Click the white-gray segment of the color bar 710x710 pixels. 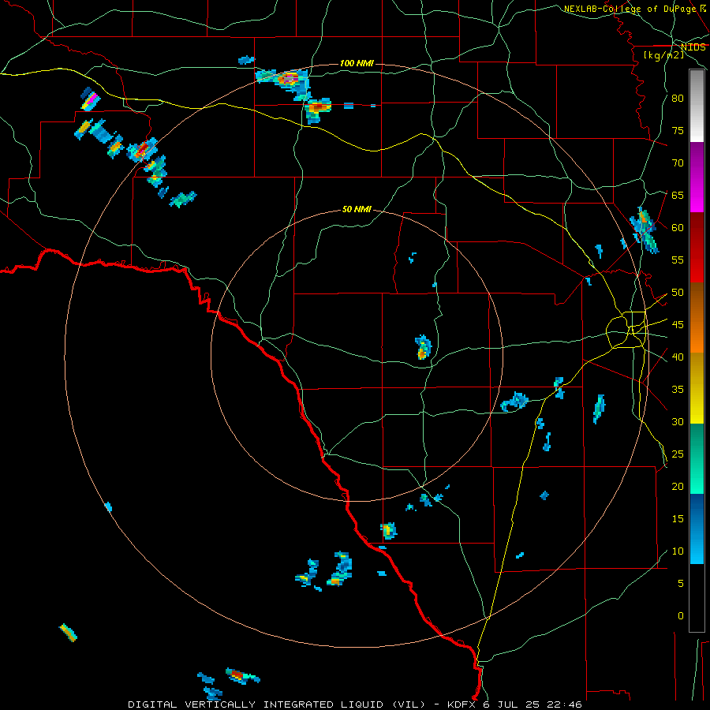(697, 106)
